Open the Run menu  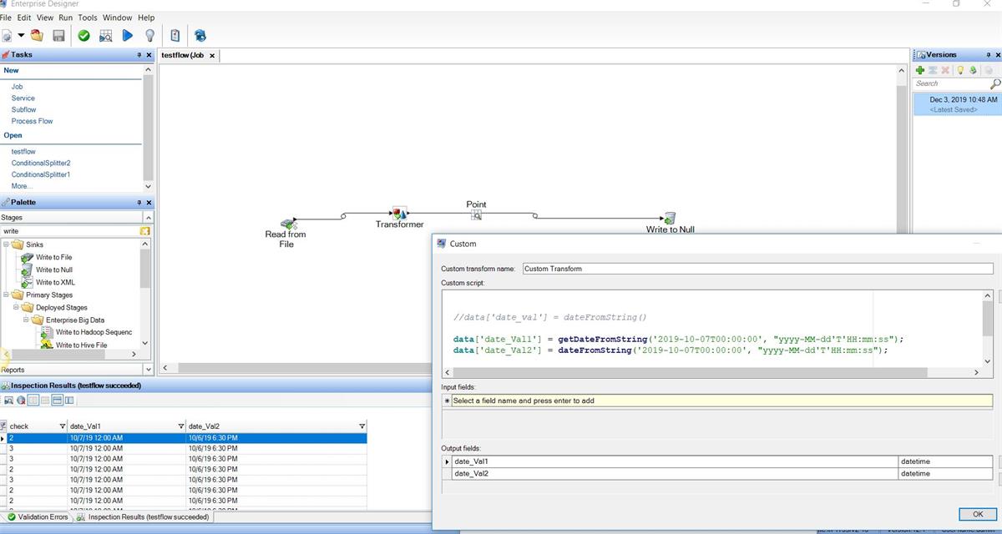tap(65, 18)
